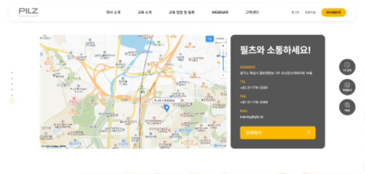The height and width of the screenshot is (174, 365).
Task: Click the ADDRESS label in contact panel
Action: [248, 67]
